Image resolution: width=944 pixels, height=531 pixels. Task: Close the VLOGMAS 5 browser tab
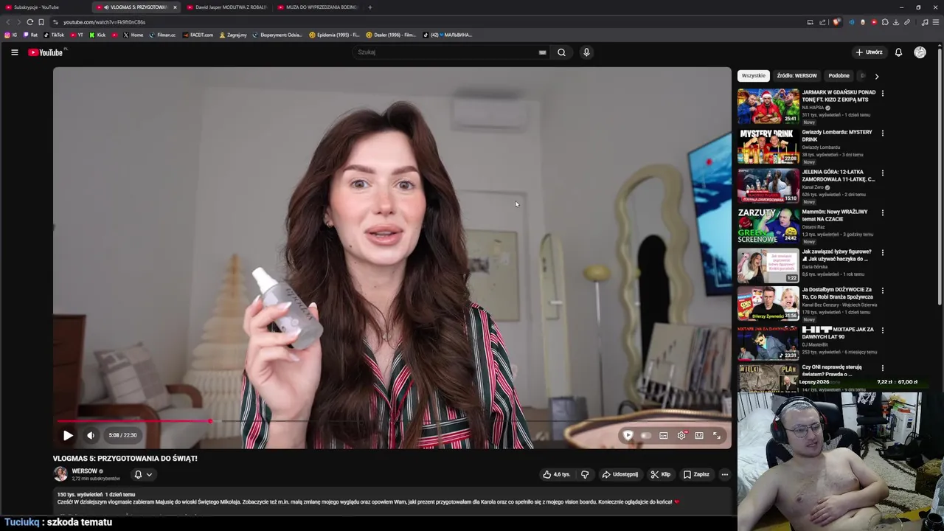(x=175, y=7)
